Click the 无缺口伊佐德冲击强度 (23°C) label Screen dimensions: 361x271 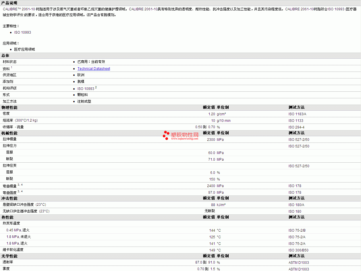tap(26, 211)
